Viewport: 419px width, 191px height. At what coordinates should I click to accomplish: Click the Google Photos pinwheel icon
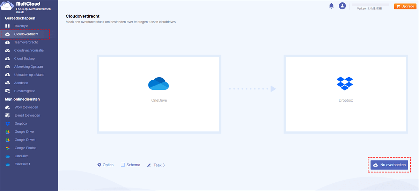click(x=8, y=148)
